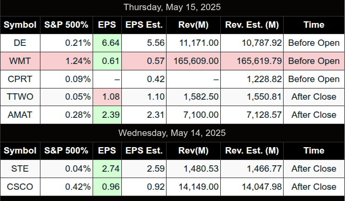Screen dimensions: 348x201
Task: Click the Time column header for May 15
Action: click(x=314, y=25)
